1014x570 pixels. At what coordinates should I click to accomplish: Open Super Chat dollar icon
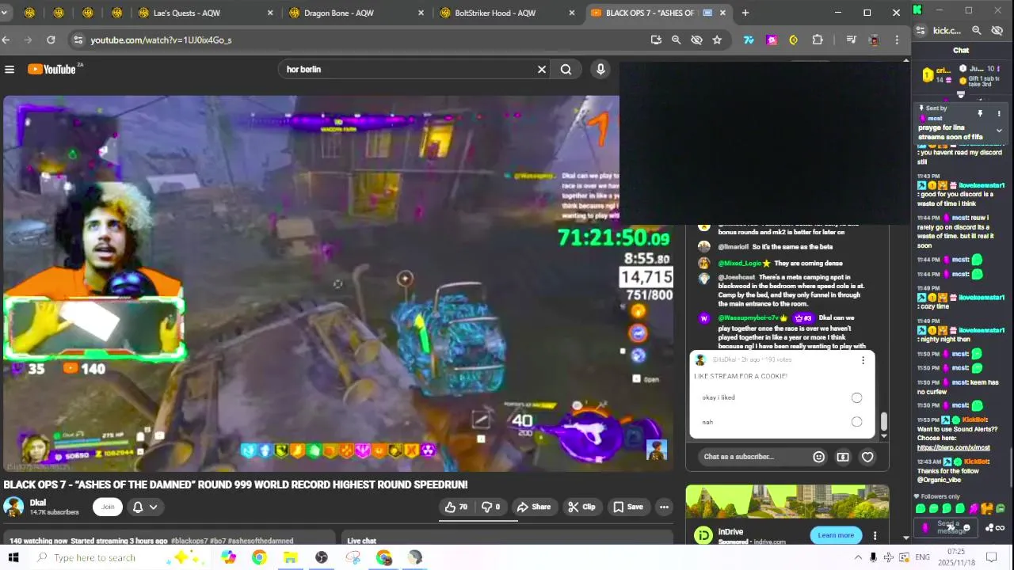pos(843,457)
